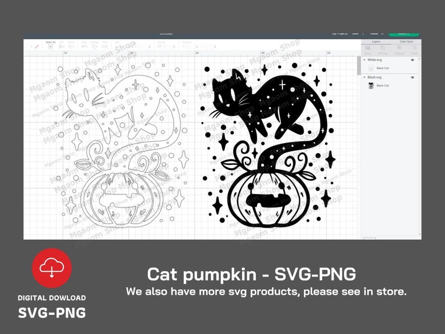Click the red cloud download icon
The image size is (445, 334).
52,268
